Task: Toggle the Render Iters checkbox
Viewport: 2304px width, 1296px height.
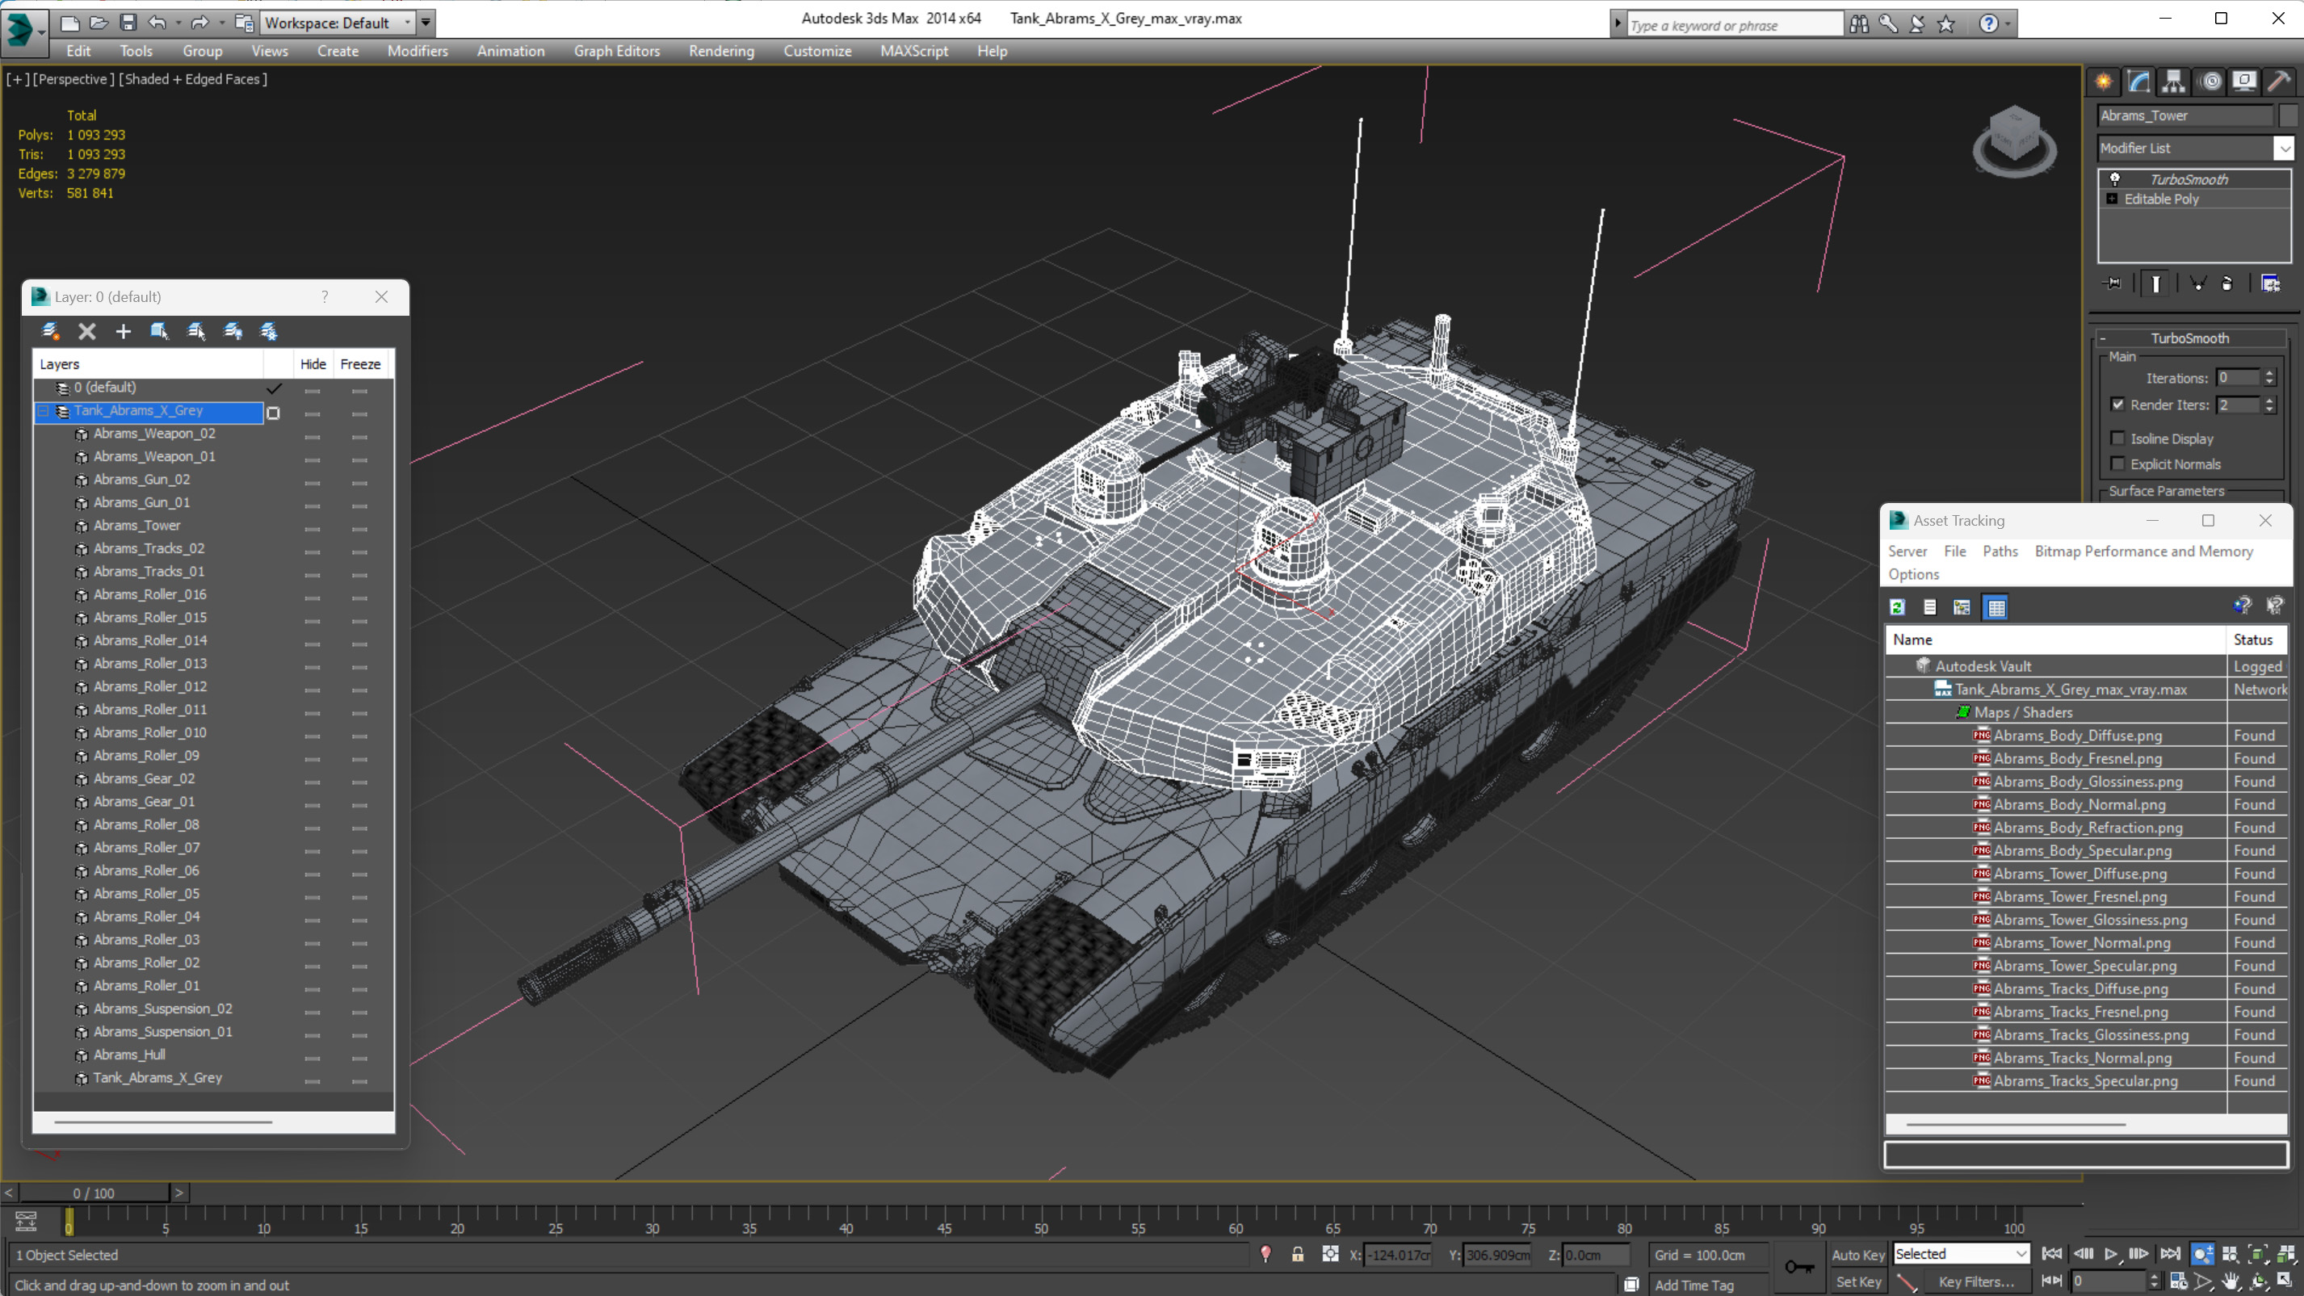Action: pos(2117,405)
